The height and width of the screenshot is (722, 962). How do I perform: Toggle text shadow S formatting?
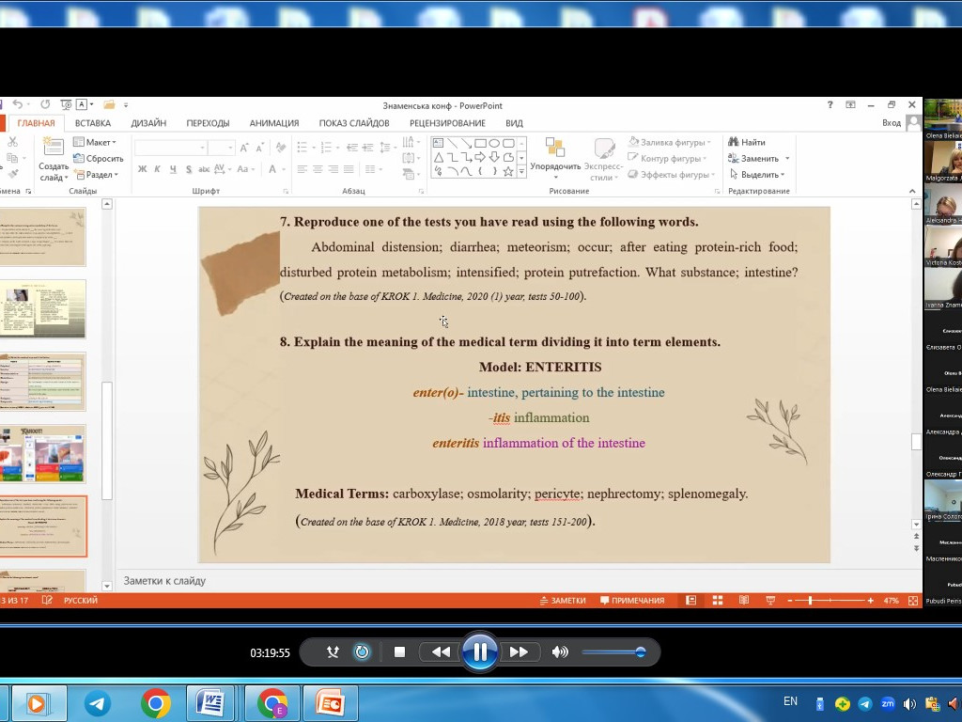coord(188,169)
